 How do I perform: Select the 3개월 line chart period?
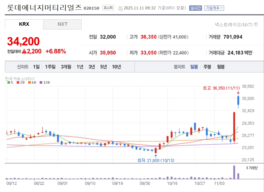tap(66, 67)
